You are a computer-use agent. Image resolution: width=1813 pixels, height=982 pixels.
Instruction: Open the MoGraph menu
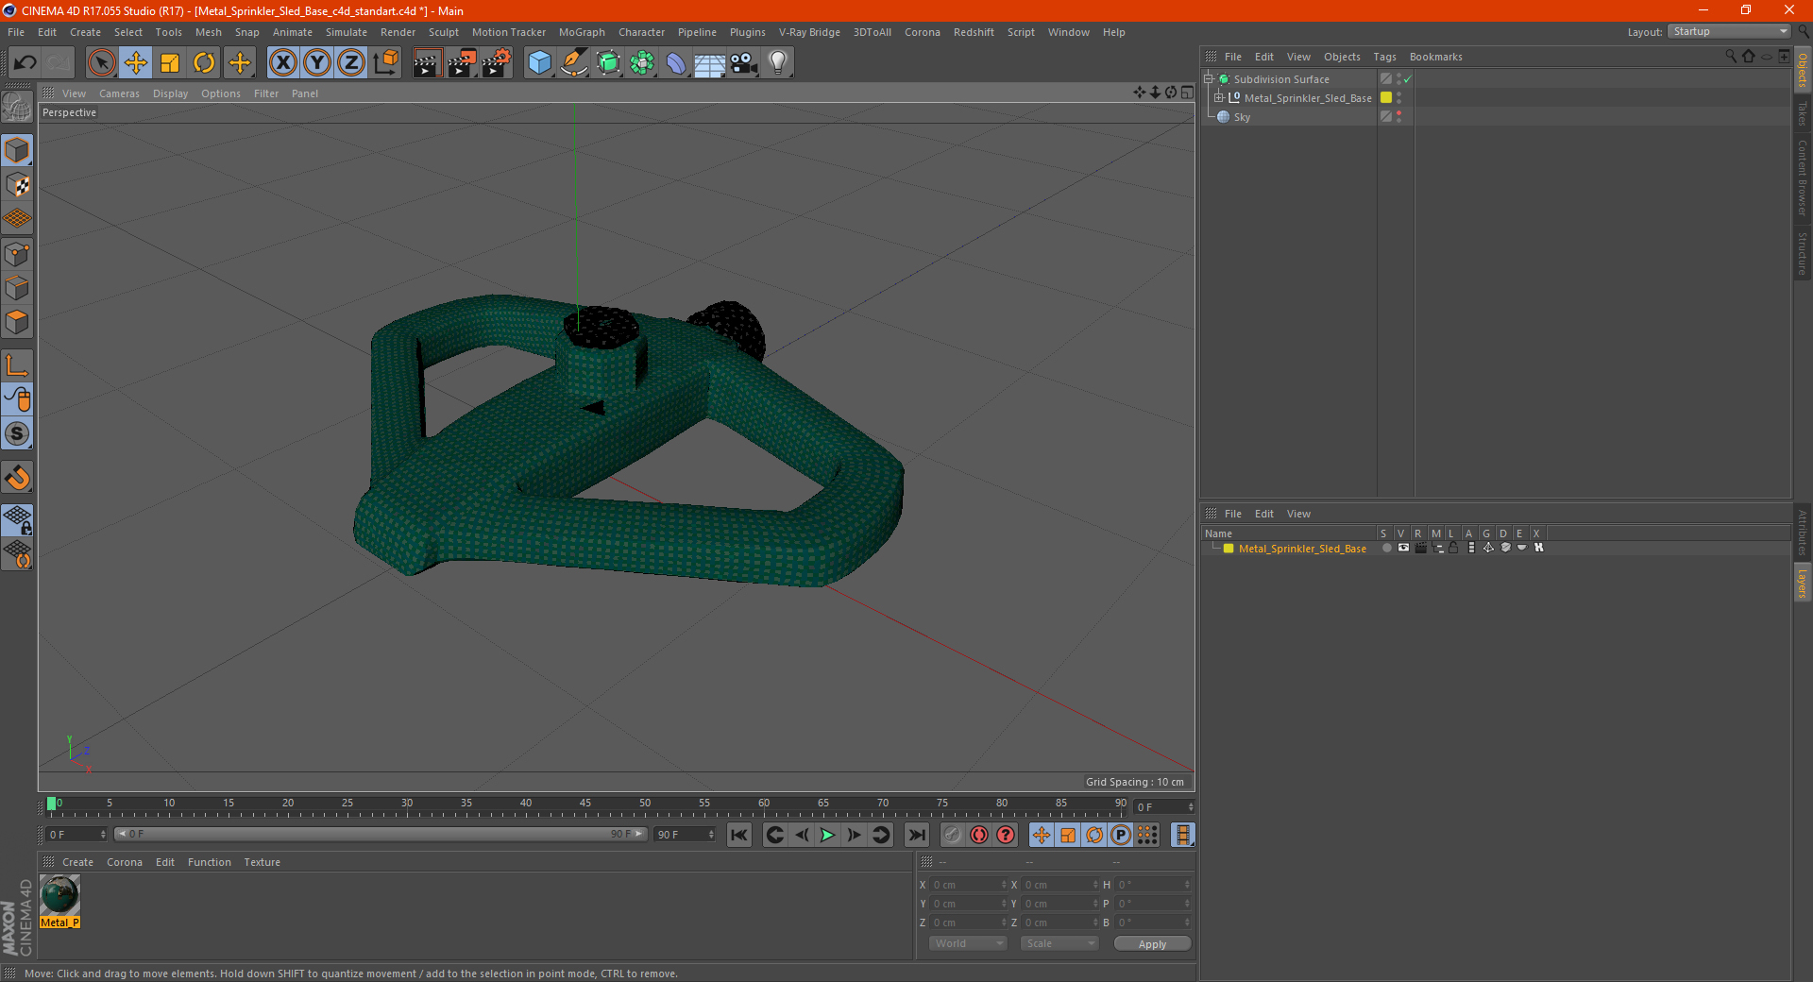click(x=582, y=32)
